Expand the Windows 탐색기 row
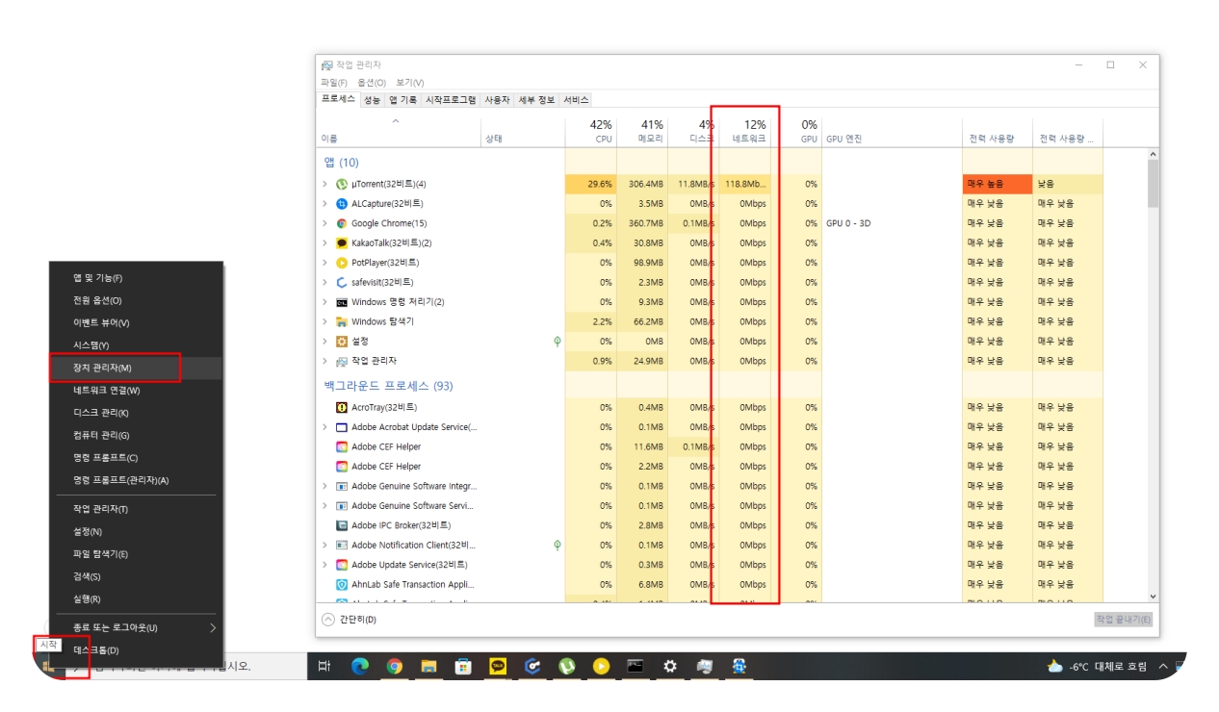The width and height of the screenshot is (1219, 712). (325, 322)
